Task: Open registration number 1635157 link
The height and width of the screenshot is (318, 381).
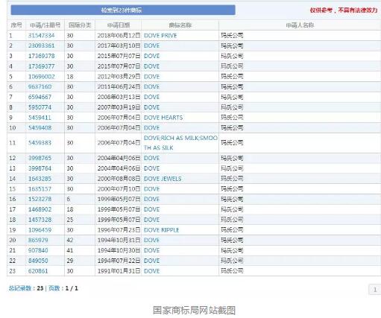Action: point(40,189)
